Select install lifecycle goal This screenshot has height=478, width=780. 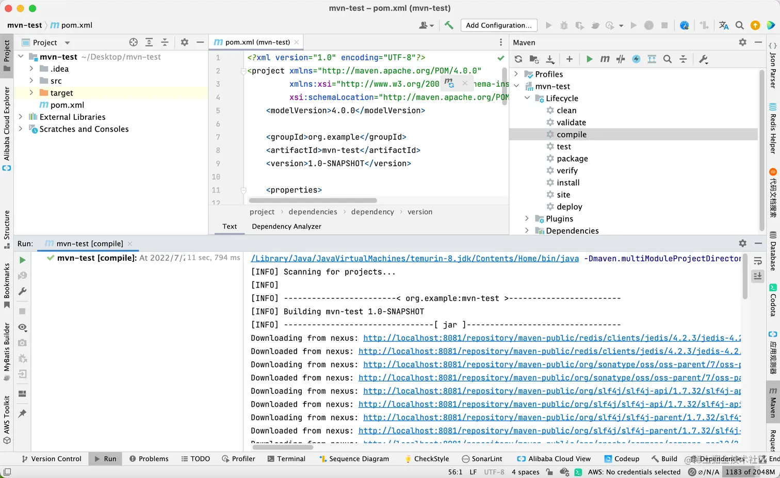click(x=568, y=183)
